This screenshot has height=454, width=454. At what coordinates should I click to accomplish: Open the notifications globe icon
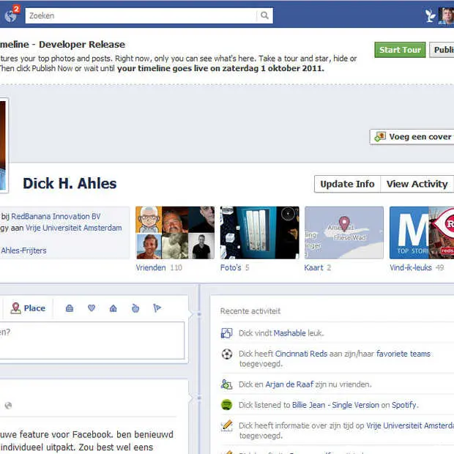pyautogui.click(x=10, y=16)
